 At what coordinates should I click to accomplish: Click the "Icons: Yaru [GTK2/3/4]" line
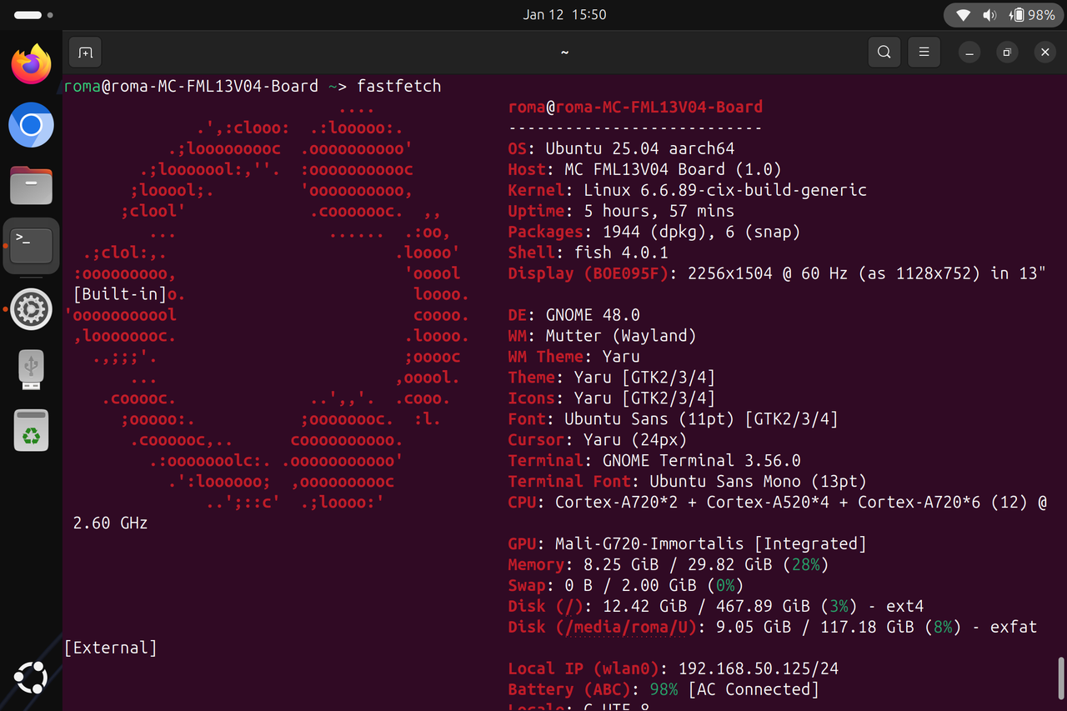click(611, 398)
